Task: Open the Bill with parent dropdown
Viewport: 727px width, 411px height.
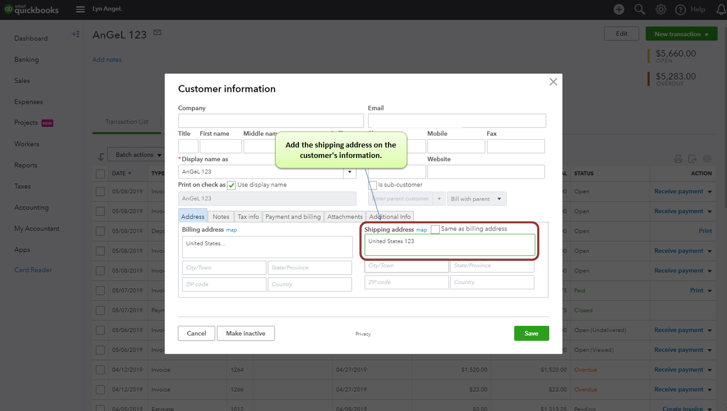Action: [x=477, y=199]
